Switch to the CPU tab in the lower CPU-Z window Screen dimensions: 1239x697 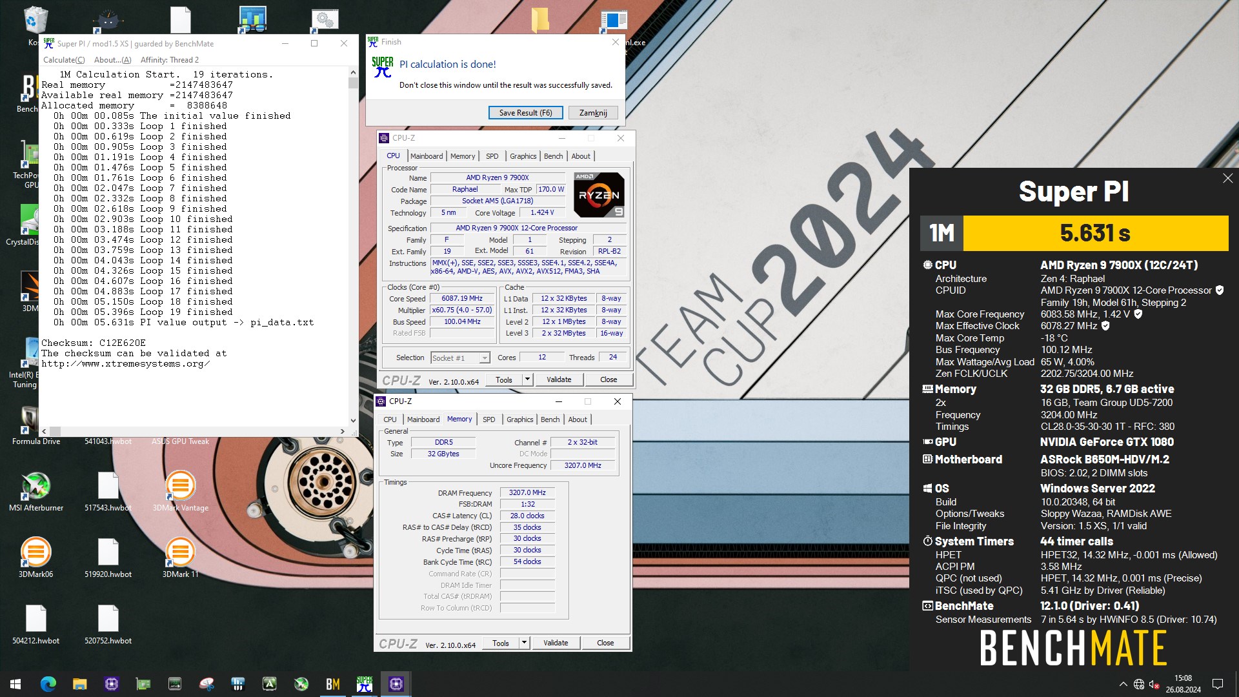390,419
